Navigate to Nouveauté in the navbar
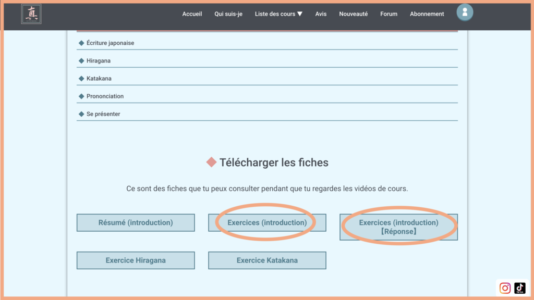 pyautogui.click(x=353, y=14)
